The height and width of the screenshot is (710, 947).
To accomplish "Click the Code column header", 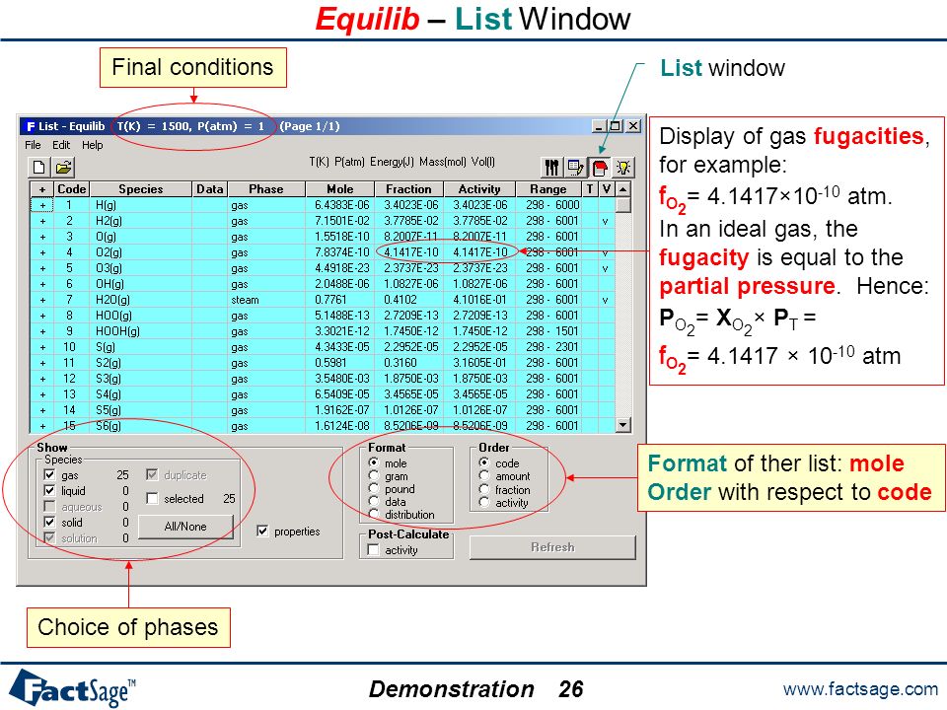I will pos(72,189).
